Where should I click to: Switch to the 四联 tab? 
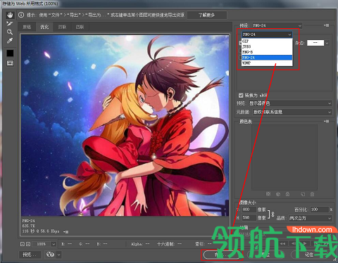80,27
